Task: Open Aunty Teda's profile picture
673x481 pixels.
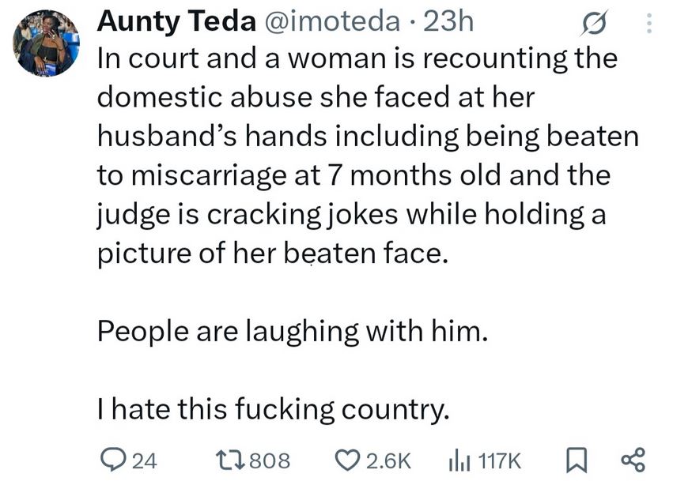Action: tap(47, 43)
